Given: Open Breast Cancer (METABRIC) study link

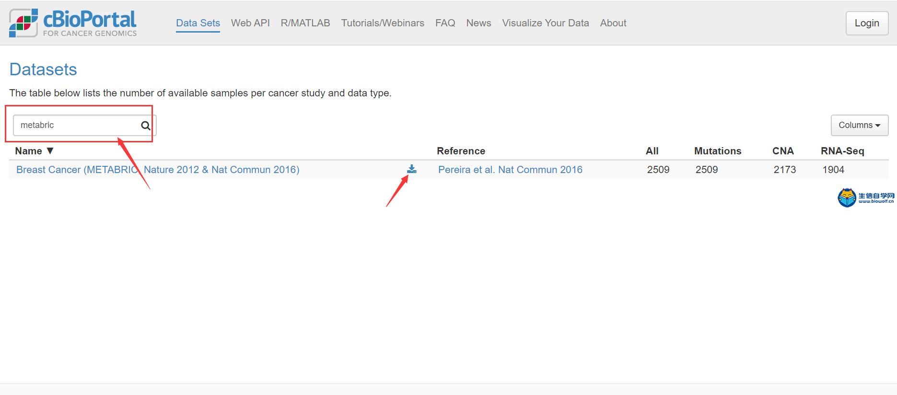Looking at the screenshot, I should (158, 170).
